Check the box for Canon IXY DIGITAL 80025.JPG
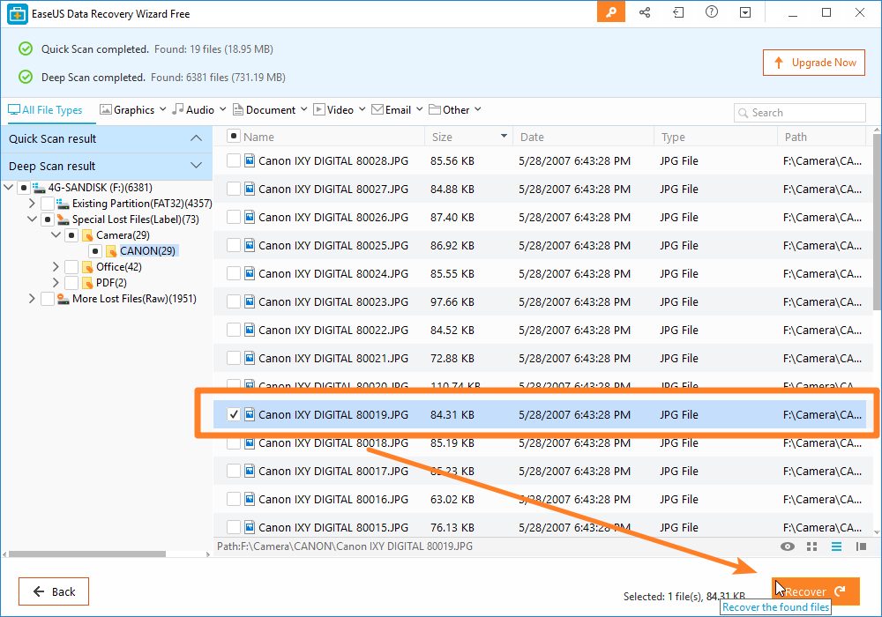 pyautogui.click(x=234, y=245)
